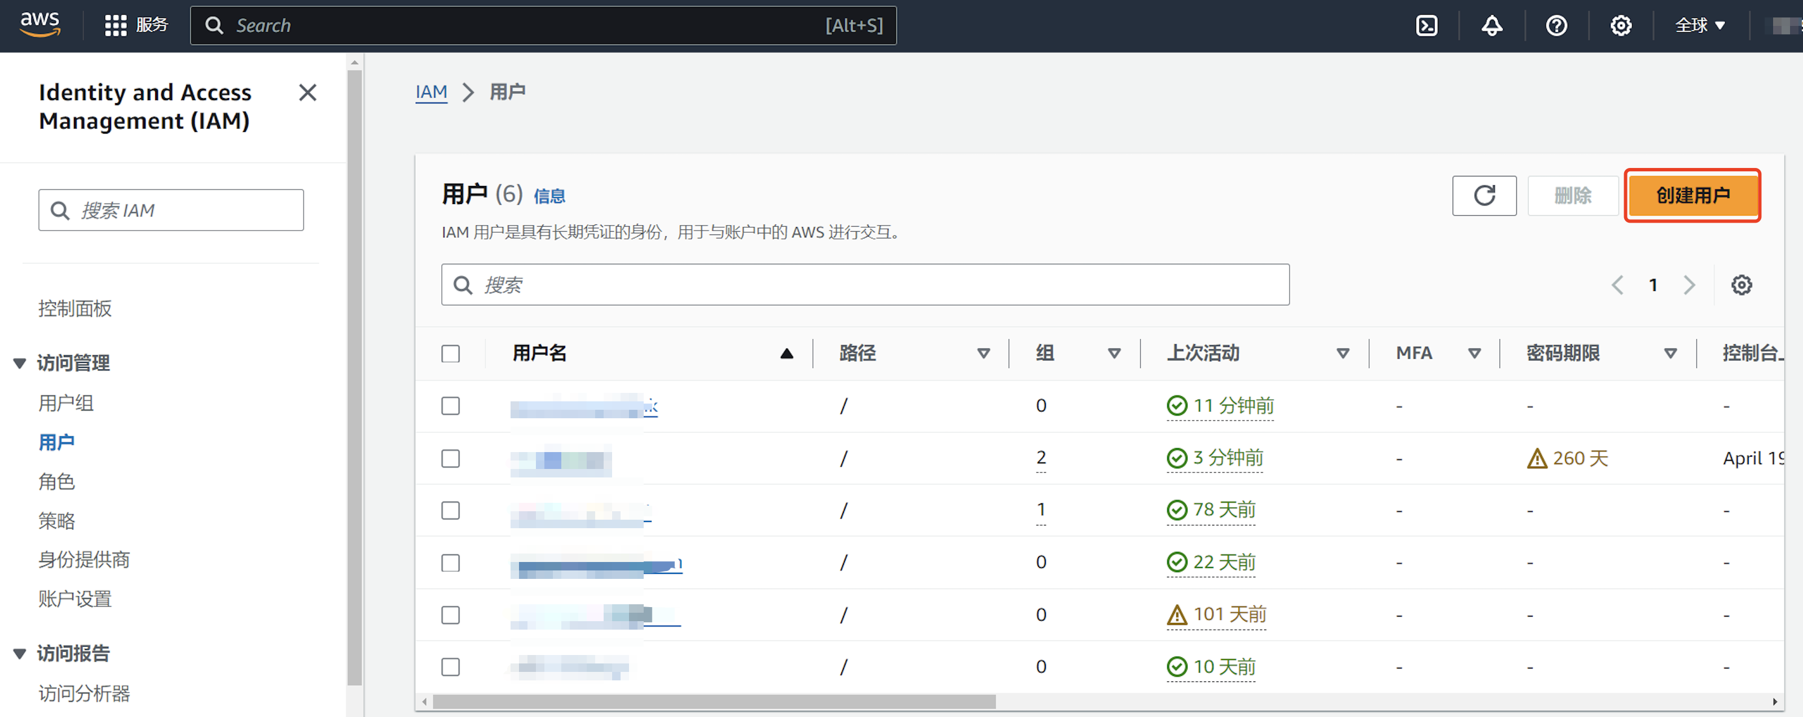Open AWS CloudShell terminal icon

coord(1427,26)
